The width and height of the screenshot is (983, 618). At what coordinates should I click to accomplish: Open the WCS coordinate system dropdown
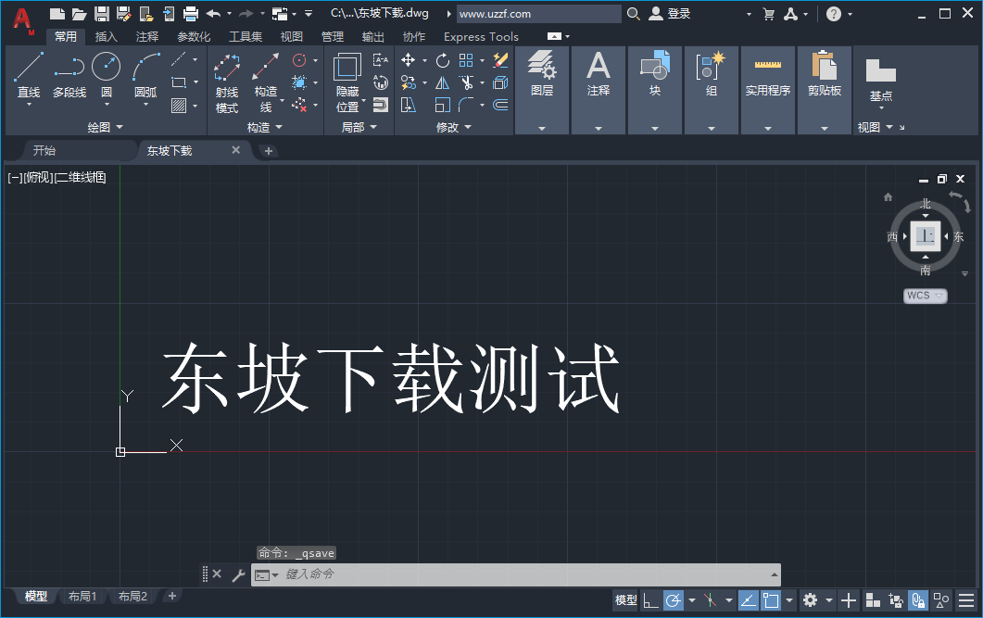926,296
